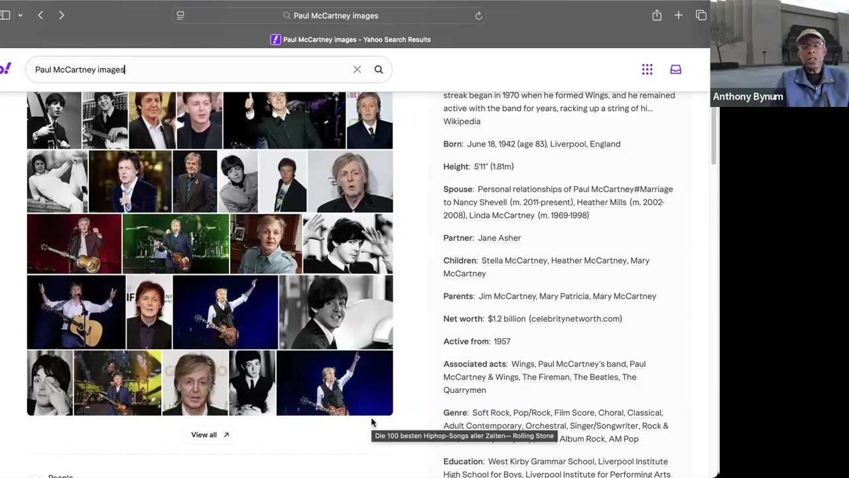Select the Yahoo Search Results tab
This screenshot has height=478, width=849.
click(350, 40)
